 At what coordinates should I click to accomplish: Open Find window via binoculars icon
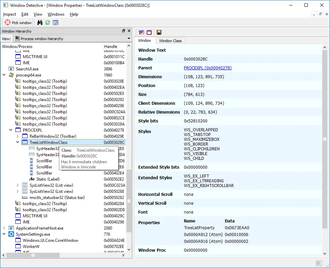(40, 23)
